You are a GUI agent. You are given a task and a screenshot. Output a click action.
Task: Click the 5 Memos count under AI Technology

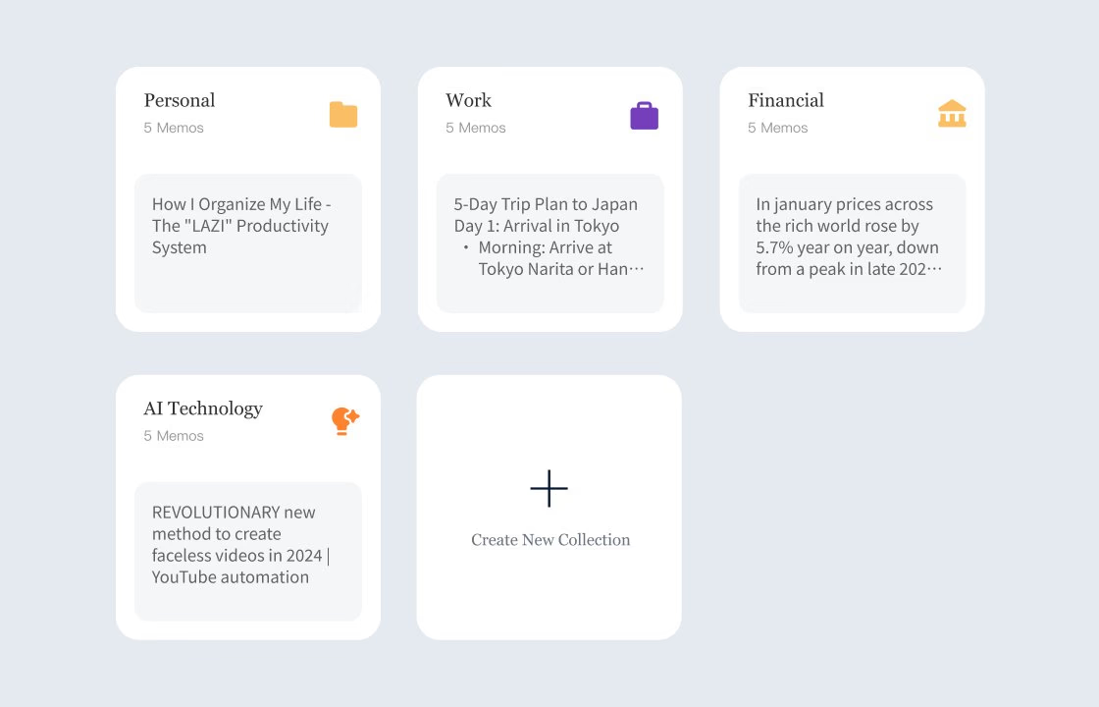coord(174,436)
